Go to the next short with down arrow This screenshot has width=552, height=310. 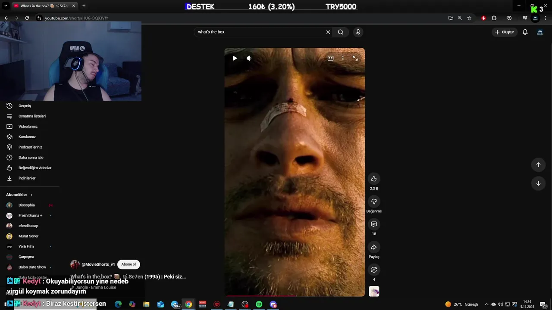tap(538, 183)
